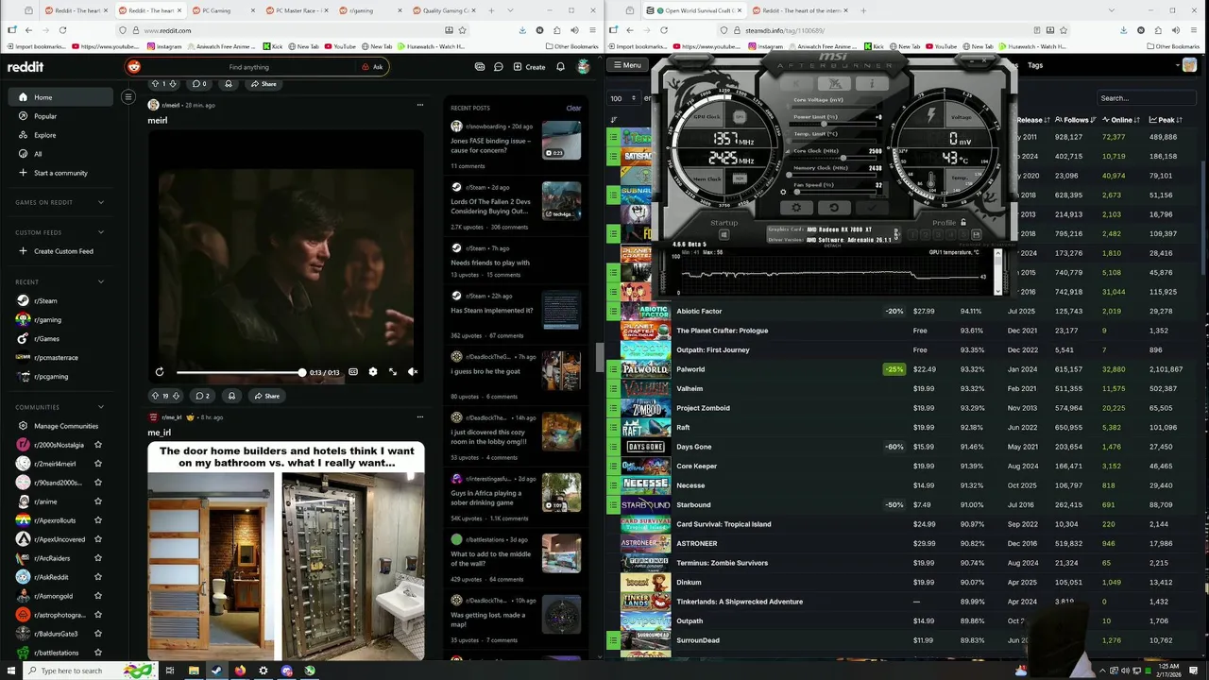Enter fullscreen on the meirl video
The image size is (1209, 680).
[x=393, y=372]
